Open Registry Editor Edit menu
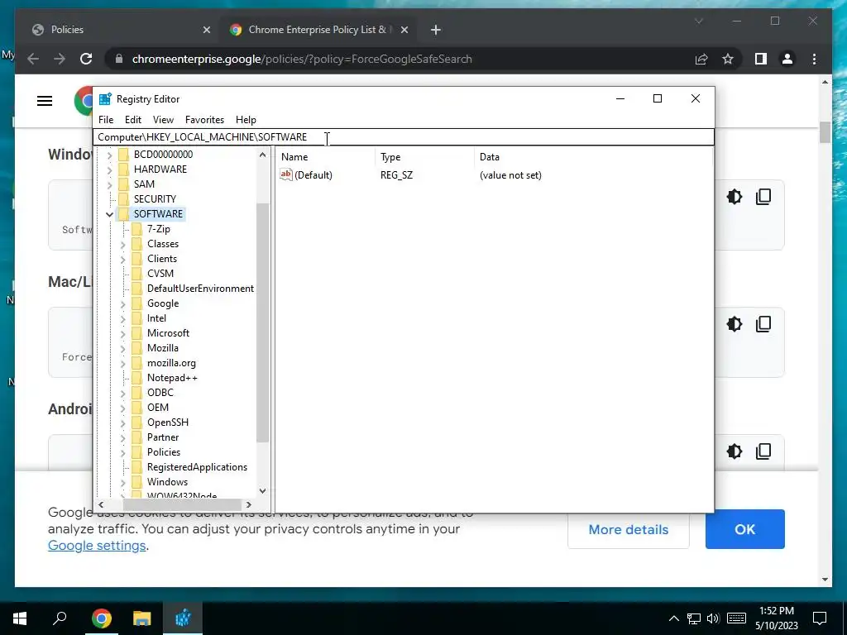Viewport: 847px width, 635px height. [133, 120]
